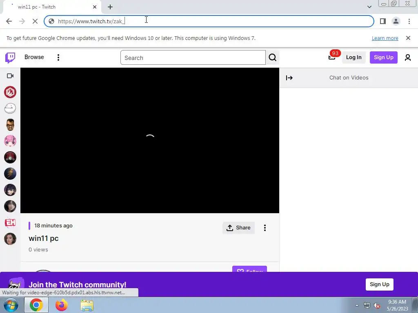
Task: Click the Learn more link in update notice
Action: coord(385,38)
